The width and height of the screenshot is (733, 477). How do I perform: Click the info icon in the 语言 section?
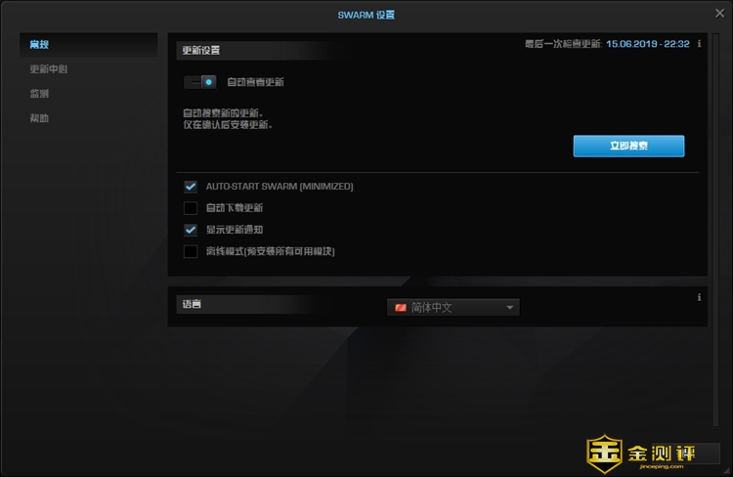(700, 297)
